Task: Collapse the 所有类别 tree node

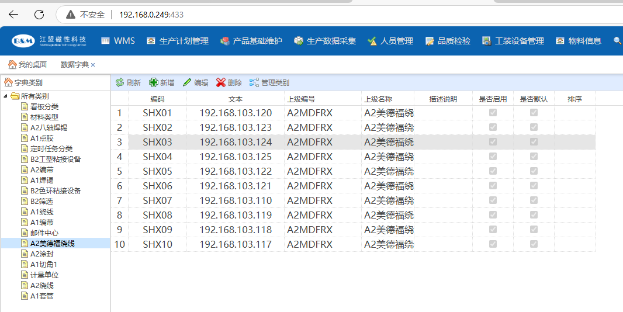Action: pyautogui.click(x=6, y=96)
